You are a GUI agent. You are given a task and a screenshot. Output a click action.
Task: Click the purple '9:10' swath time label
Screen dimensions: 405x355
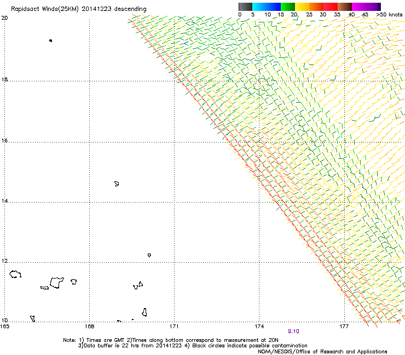click(293, 332)
